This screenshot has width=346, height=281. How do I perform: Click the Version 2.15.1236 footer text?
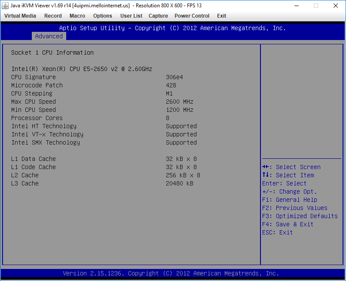click(x=171, y=273)
